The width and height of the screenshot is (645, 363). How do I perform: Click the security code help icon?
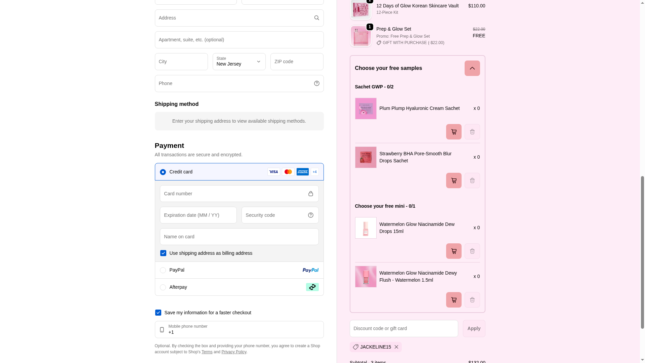pos(310,215)
